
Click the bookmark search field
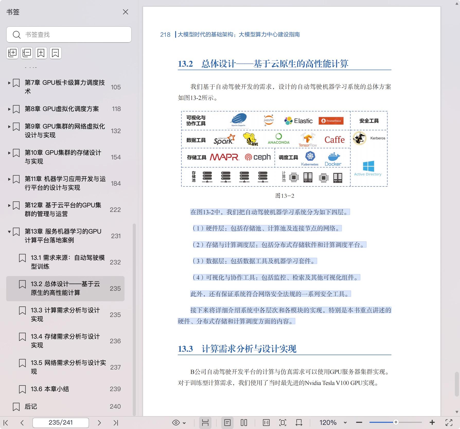pyautogui.click(x=69, y=35)
